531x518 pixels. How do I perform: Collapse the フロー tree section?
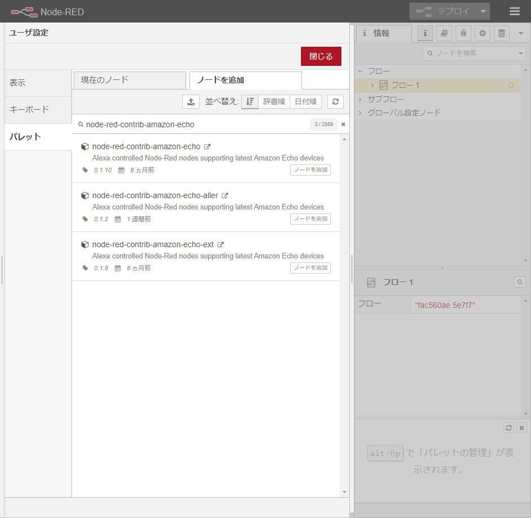[361, 71]
